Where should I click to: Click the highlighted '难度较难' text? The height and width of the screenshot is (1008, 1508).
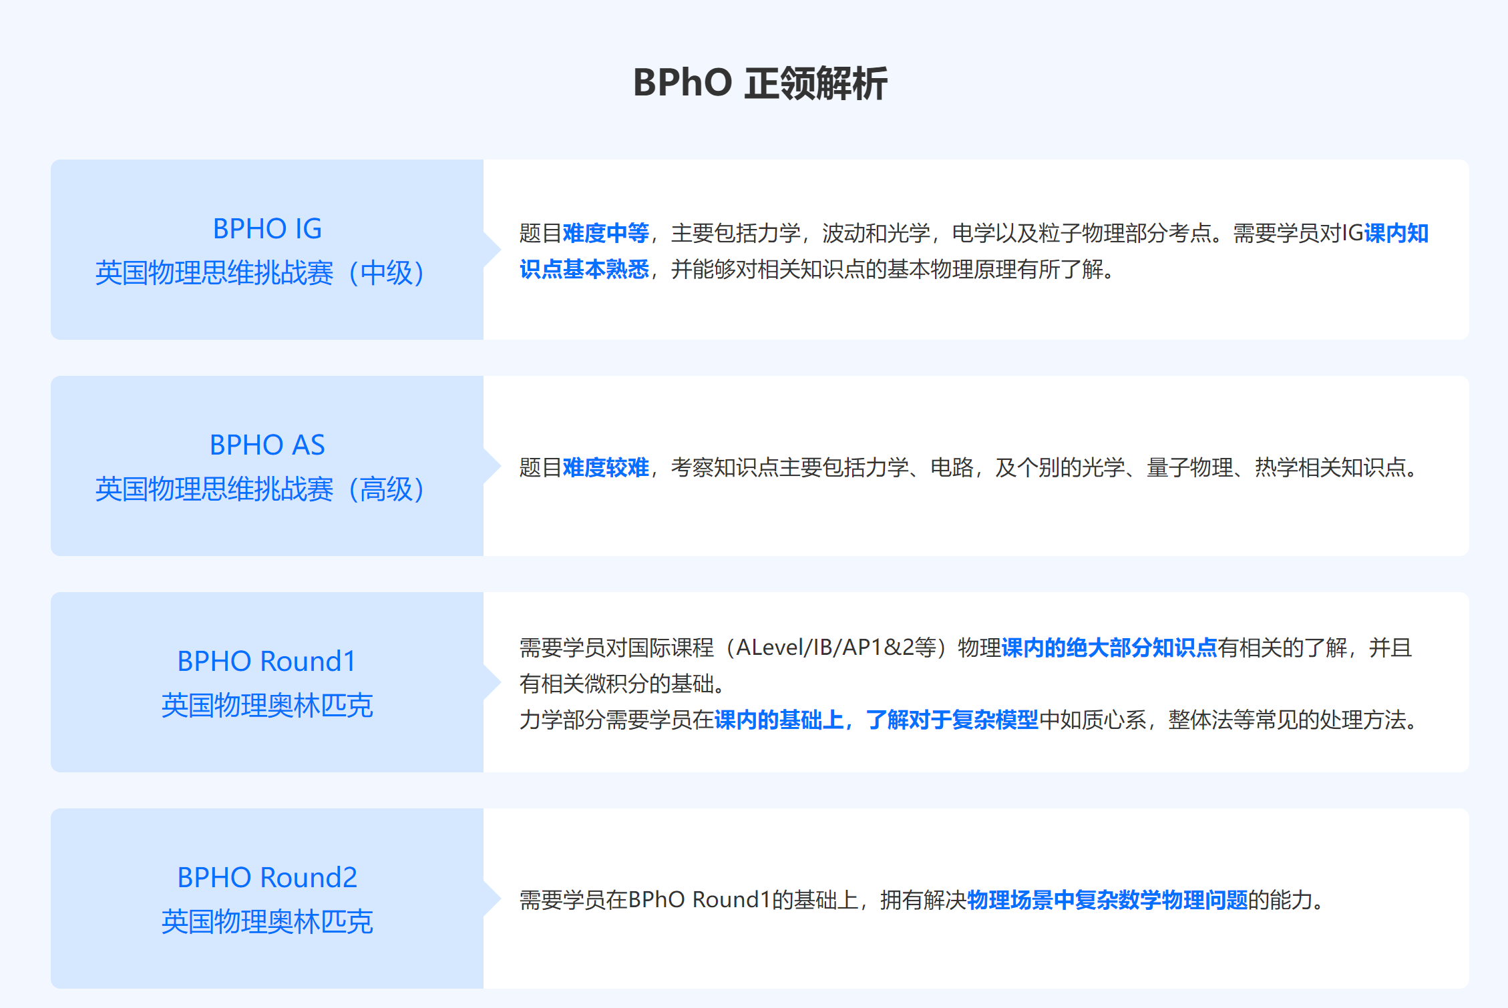pyautogui.click(x=606, y=467)
